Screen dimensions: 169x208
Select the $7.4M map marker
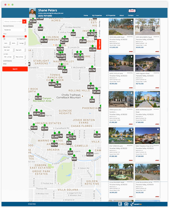click(x=97, y=92)
